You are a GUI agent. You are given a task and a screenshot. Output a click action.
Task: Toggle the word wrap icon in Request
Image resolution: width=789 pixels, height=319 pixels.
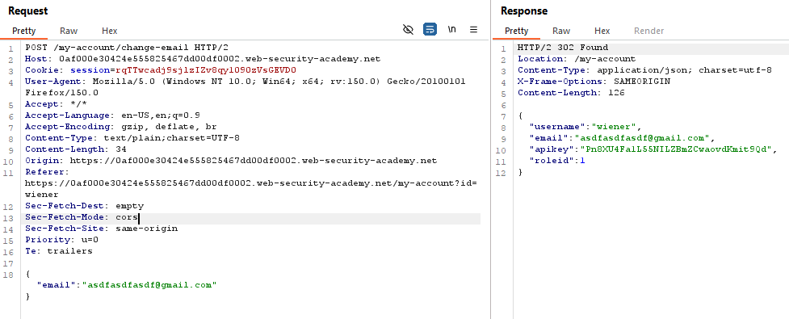point(430,30)
